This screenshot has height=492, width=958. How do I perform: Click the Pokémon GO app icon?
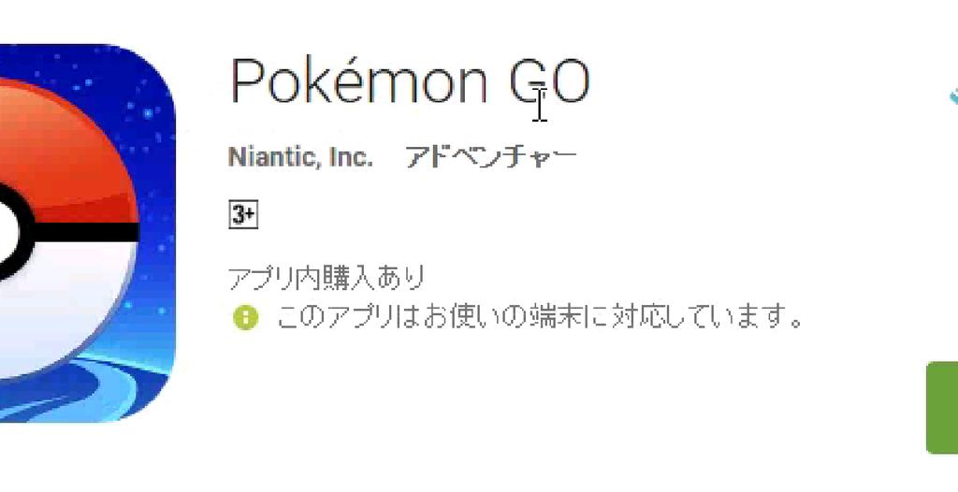87,233
